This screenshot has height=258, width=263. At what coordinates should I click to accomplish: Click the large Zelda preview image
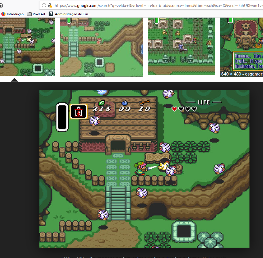click(144, 169)
